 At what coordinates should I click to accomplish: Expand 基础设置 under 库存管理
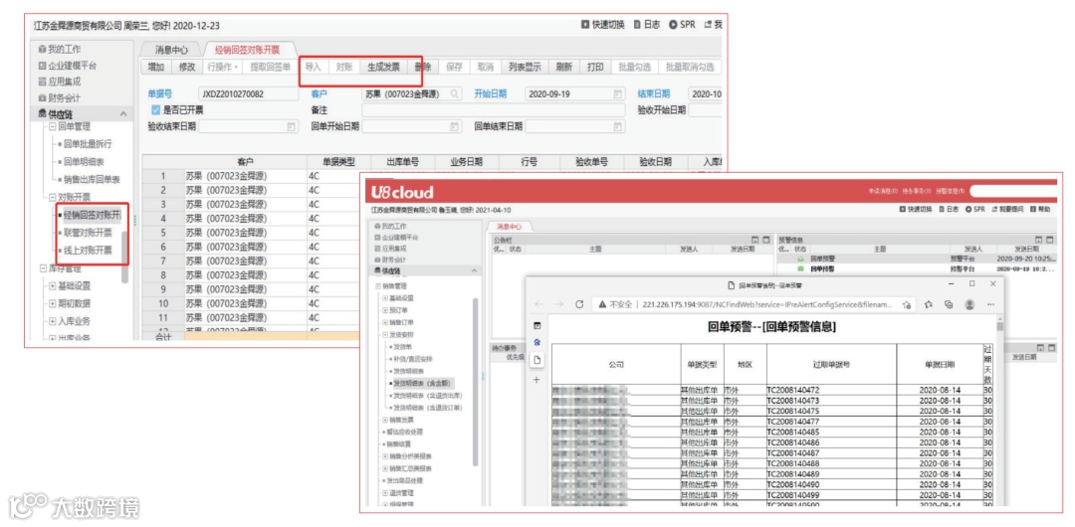(52, 285)
